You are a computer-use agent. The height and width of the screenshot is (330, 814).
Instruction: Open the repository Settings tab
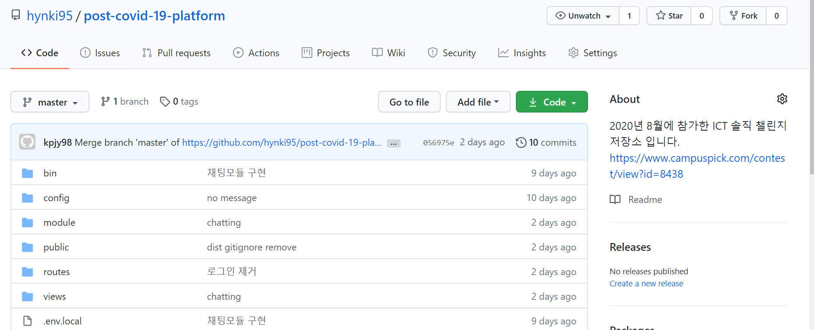pyautogui.click(x=592, y=53)
